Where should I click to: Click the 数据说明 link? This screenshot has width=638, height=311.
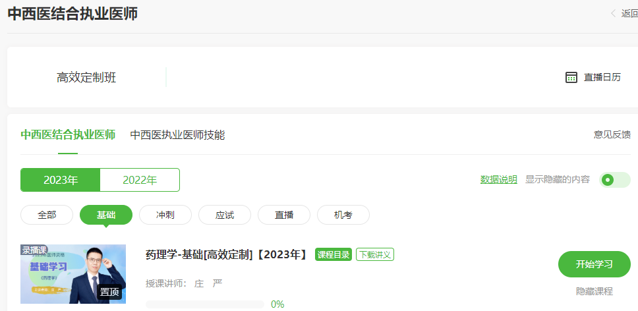498,179
